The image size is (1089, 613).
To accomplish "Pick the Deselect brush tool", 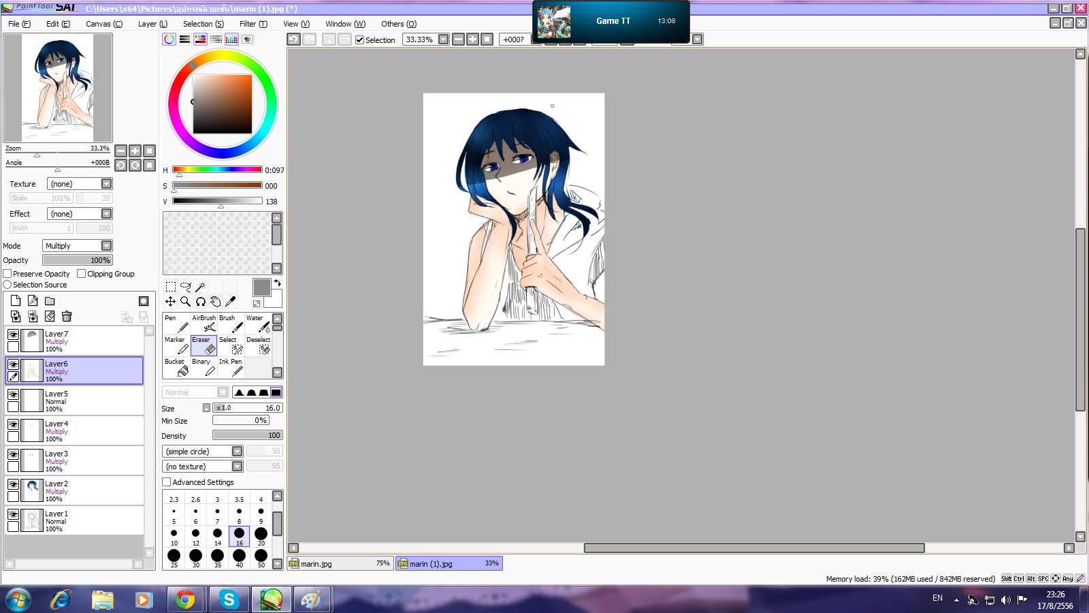I will click(258, 345).
